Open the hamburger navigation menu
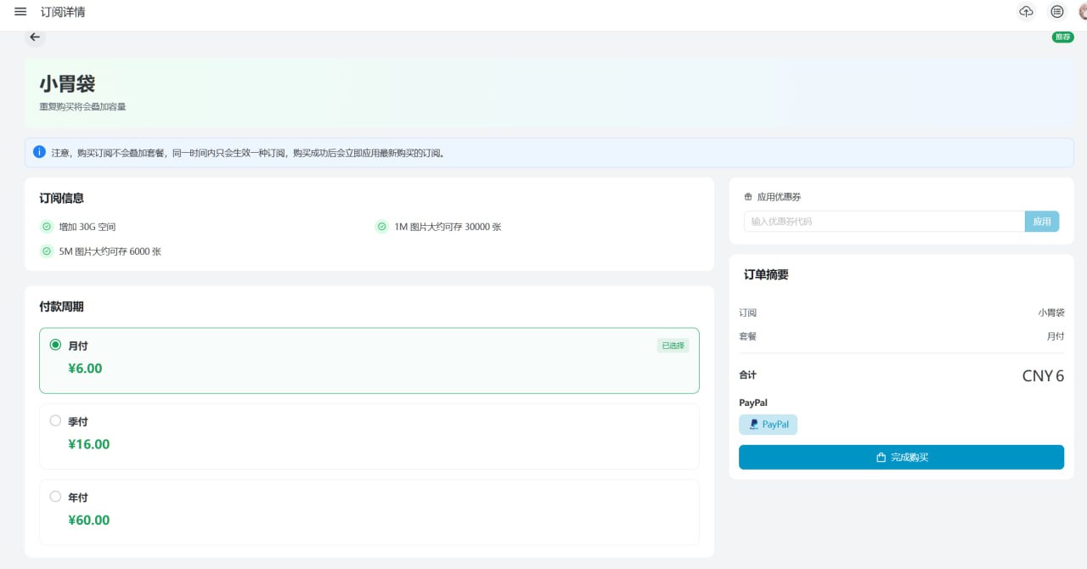This screenshot has width=1087, height=569. [20, 12]
